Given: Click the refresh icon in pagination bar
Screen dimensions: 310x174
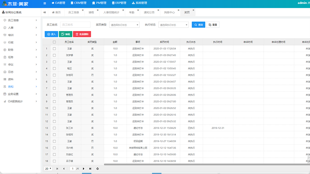Looking at the screenshot, I should coord(98,169).
